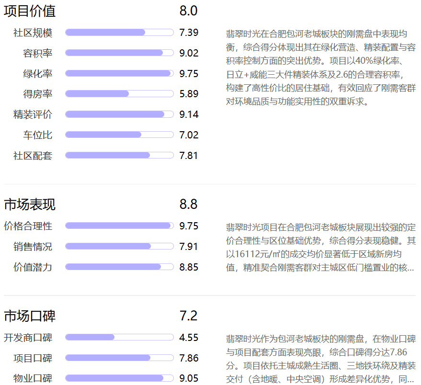Click the 价格合理性 progress bar
Screen dimensions: 421x385
pos(119,226)
